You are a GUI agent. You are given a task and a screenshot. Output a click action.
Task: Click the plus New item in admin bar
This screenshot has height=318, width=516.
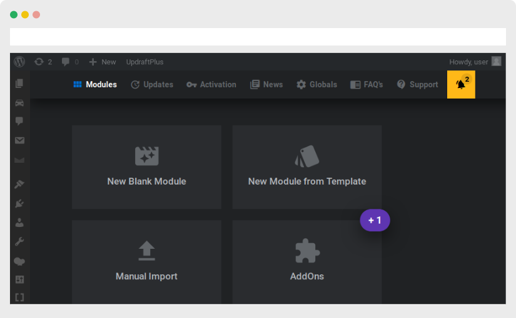tap(103, 62)
